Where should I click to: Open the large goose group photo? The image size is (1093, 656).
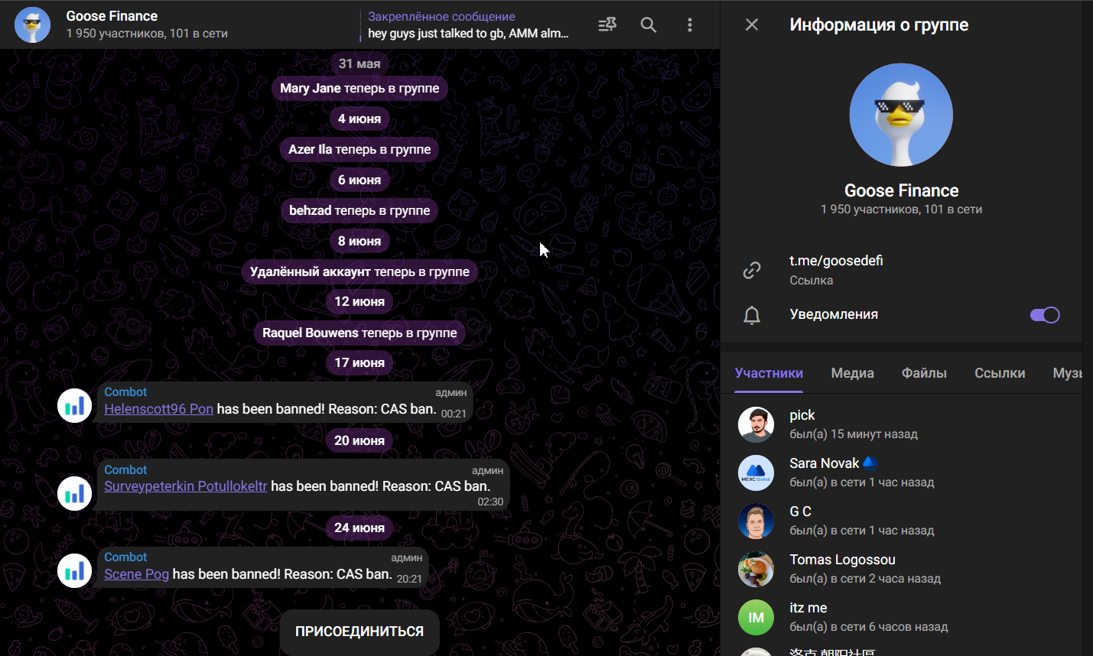[x=901, y=115]
